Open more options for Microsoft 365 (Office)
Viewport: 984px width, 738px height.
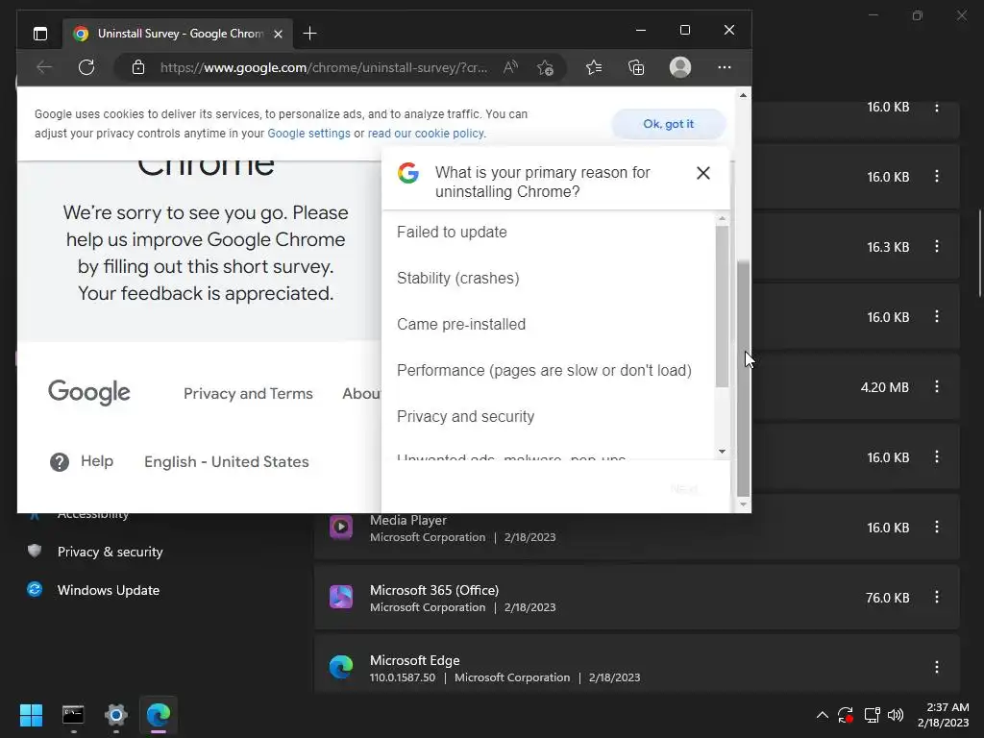(936, 597)
